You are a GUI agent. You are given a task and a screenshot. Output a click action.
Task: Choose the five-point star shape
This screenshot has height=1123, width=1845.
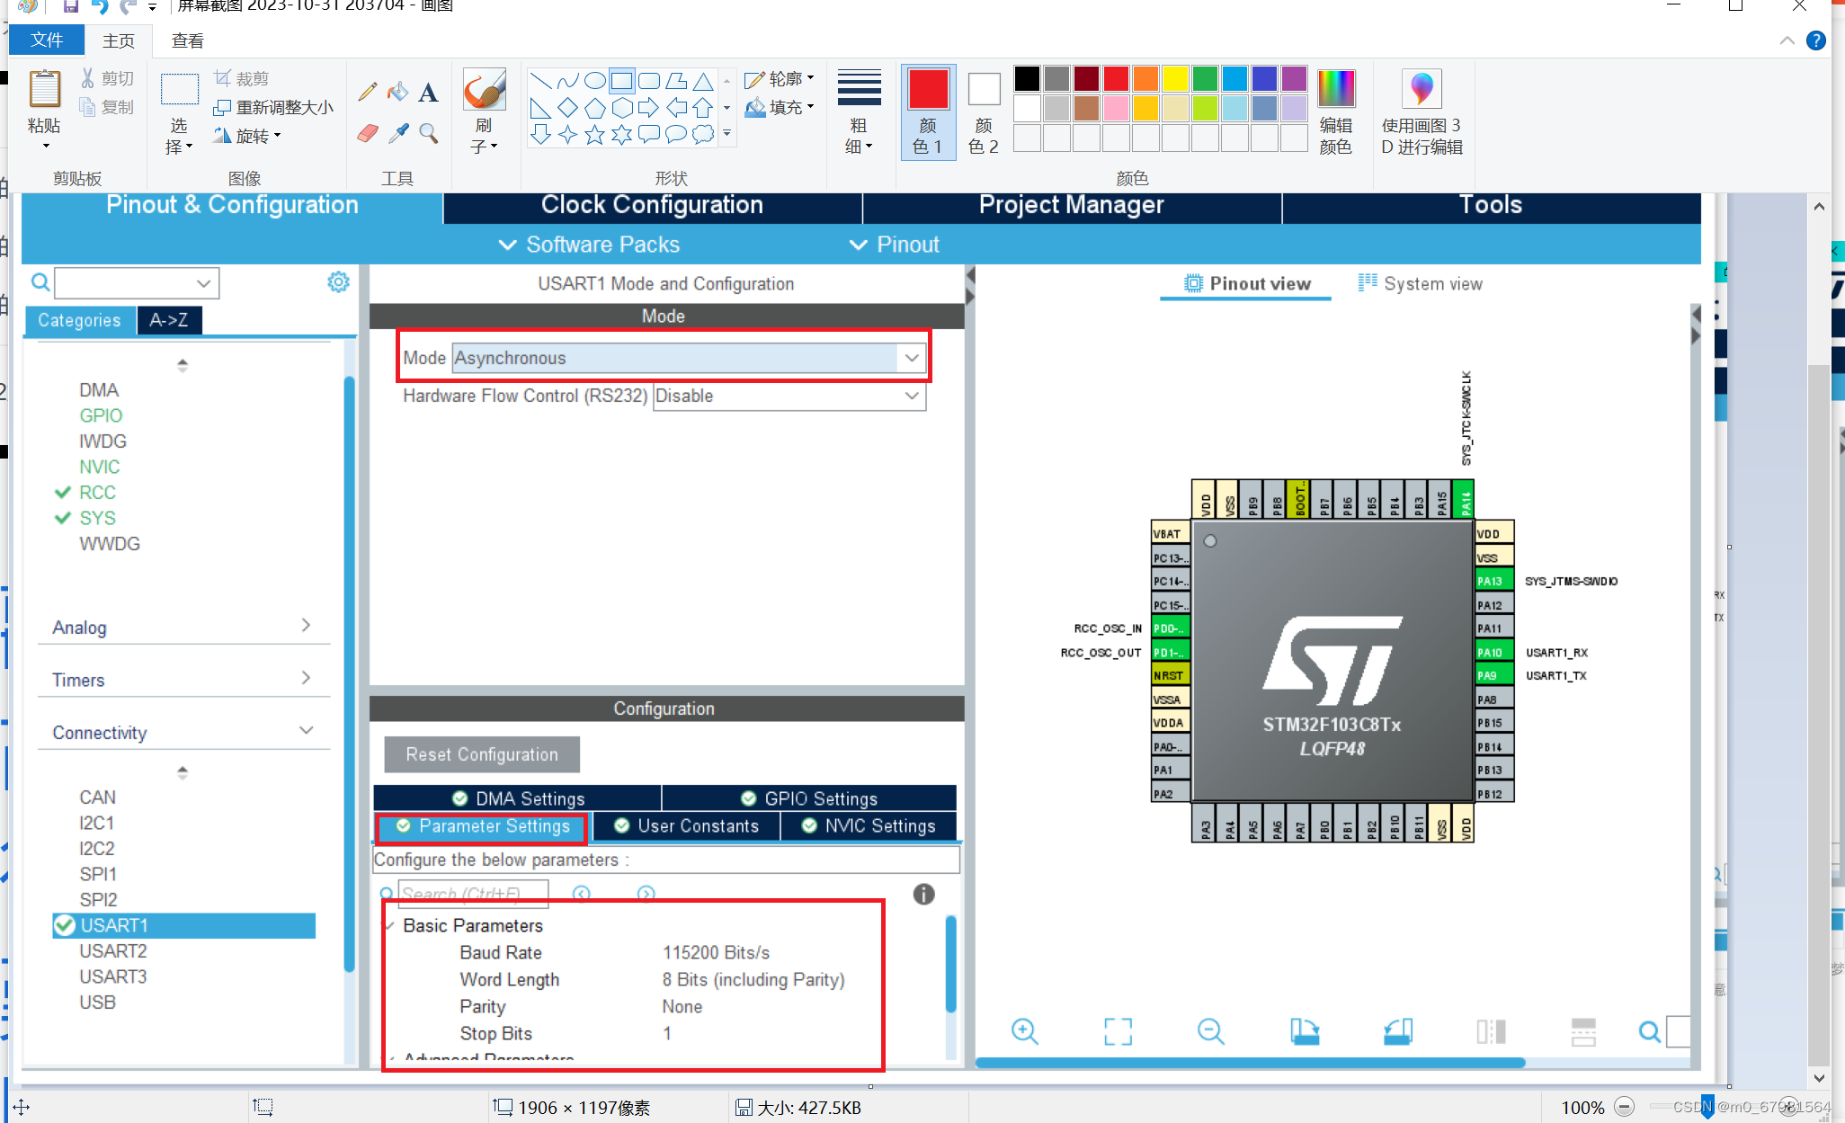click(594, 135)
